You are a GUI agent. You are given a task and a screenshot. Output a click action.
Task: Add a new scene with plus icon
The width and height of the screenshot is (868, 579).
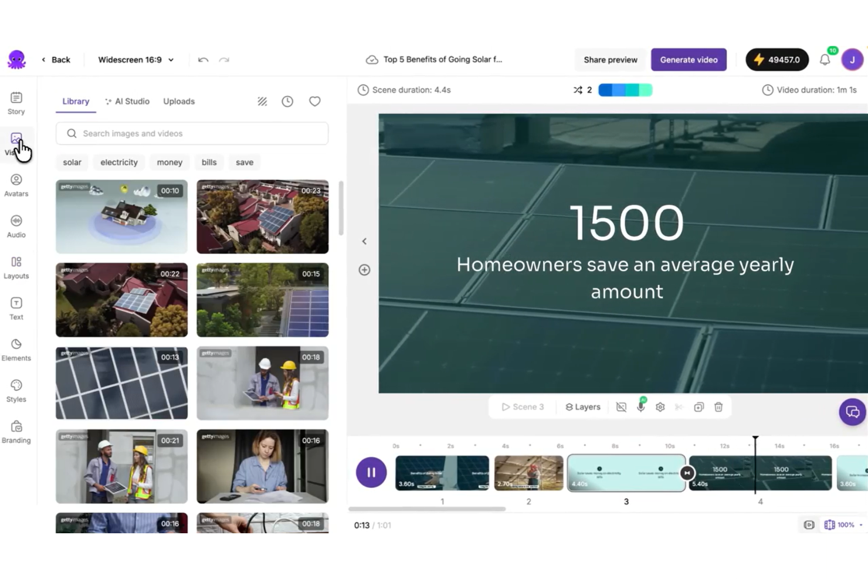[x=364, y=270]
